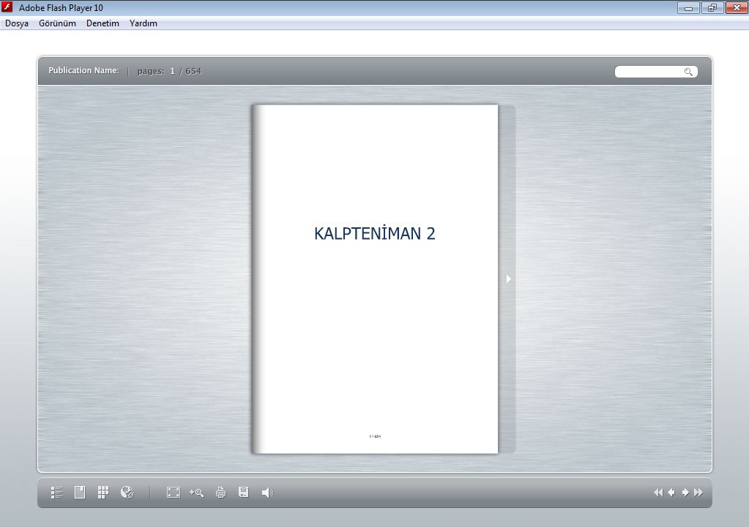Print the publication

tap(220, 493)
